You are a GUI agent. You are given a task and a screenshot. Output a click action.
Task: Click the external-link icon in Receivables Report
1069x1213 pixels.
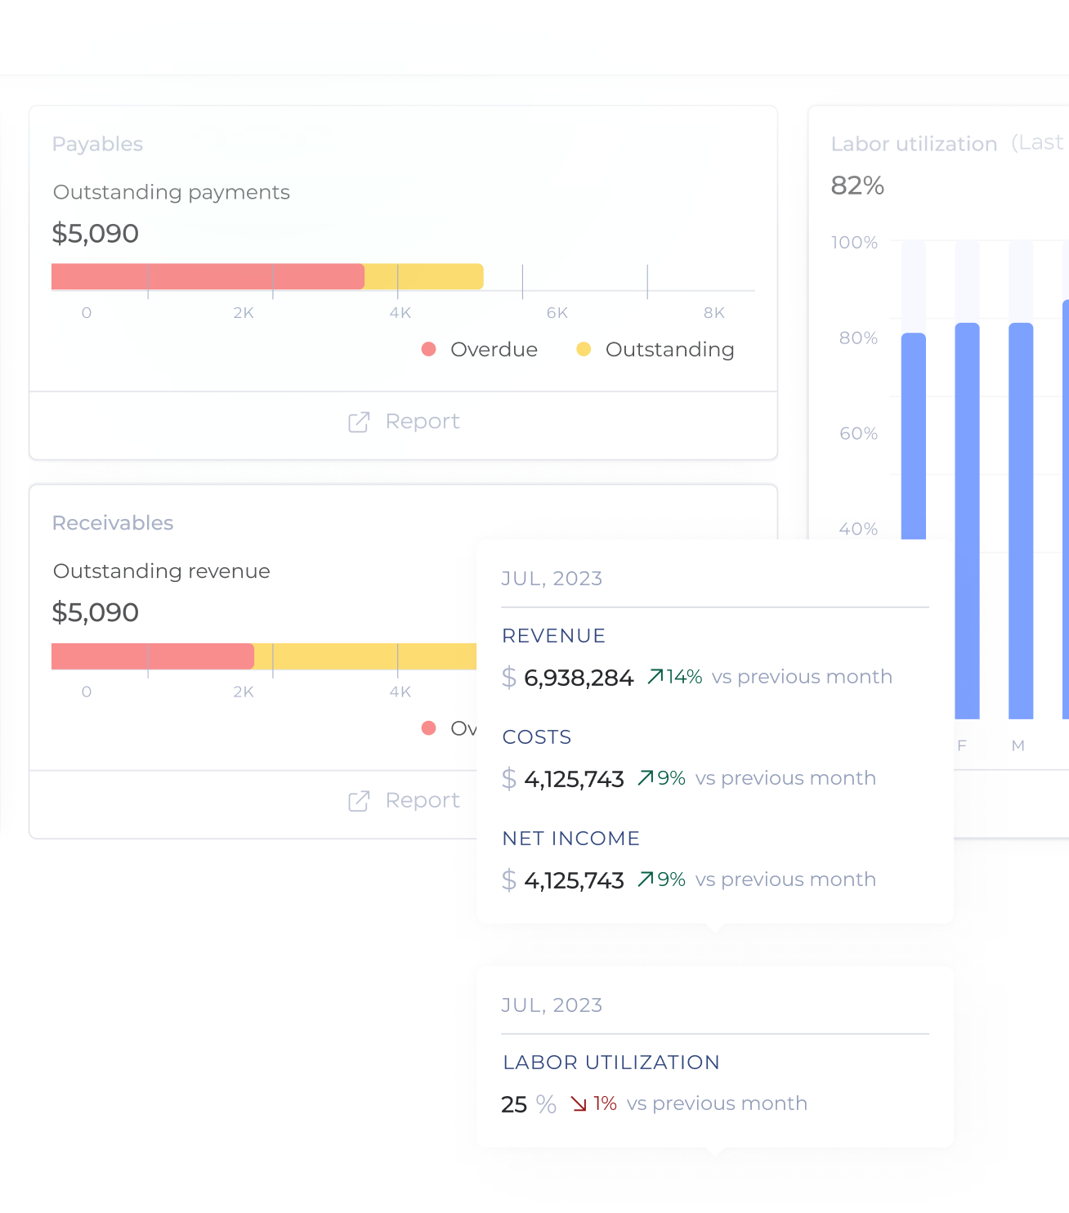pyautogui.click(x=359, y=801)
